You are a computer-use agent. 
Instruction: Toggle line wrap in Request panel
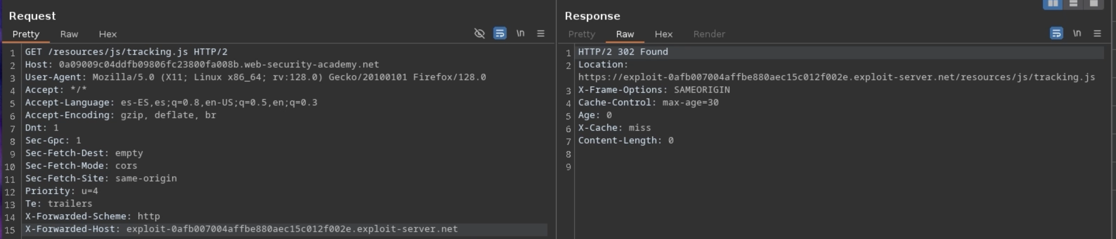[500, 33]
